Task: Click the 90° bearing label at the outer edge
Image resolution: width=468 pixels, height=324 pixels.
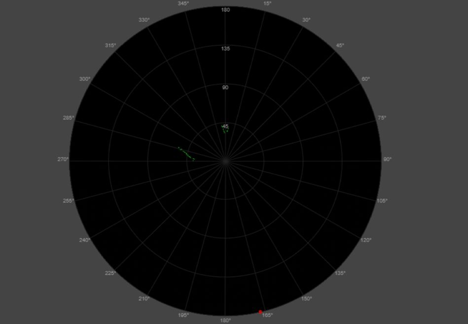Action: [x=388, y=160]
